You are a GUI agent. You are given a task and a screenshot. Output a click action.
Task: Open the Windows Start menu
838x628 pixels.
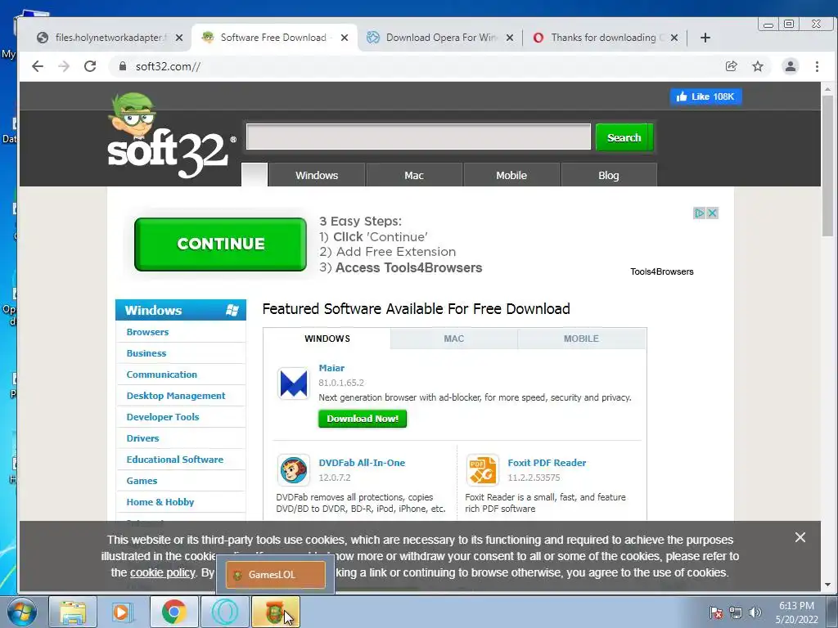[x=22, y=612]
